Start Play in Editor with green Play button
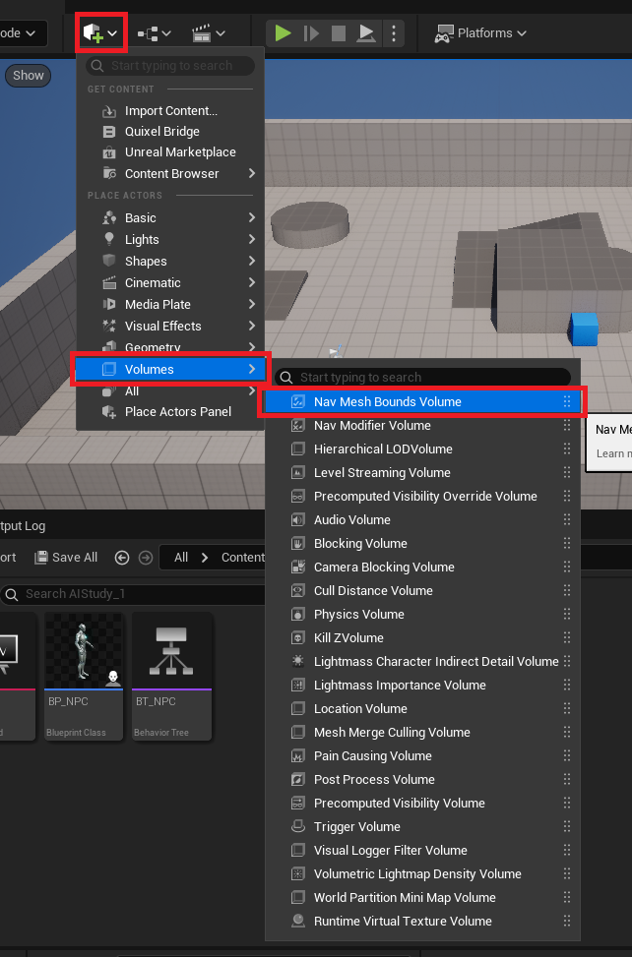This screenshot has width=632, height=957. click(283, 33)
